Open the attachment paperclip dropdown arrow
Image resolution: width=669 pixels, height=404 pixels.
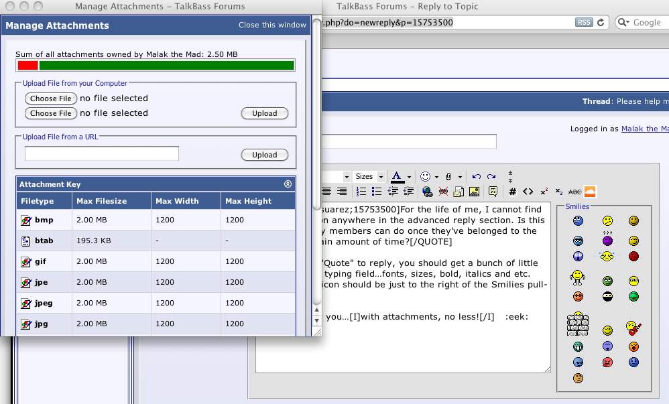[x=460, y=177]
